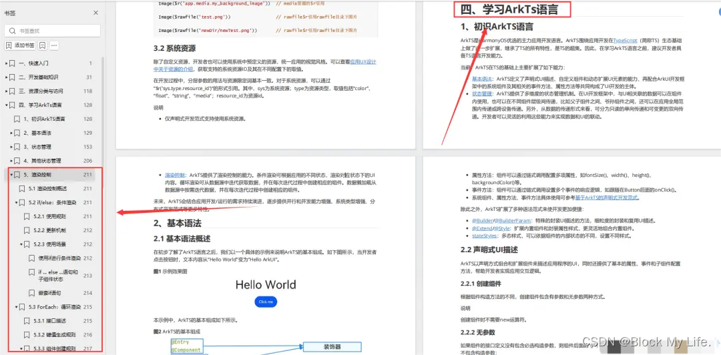Expand the 4、其他状态管理 bookmark arrow
The image size is (721, 355).
click(x=11, y=161)
